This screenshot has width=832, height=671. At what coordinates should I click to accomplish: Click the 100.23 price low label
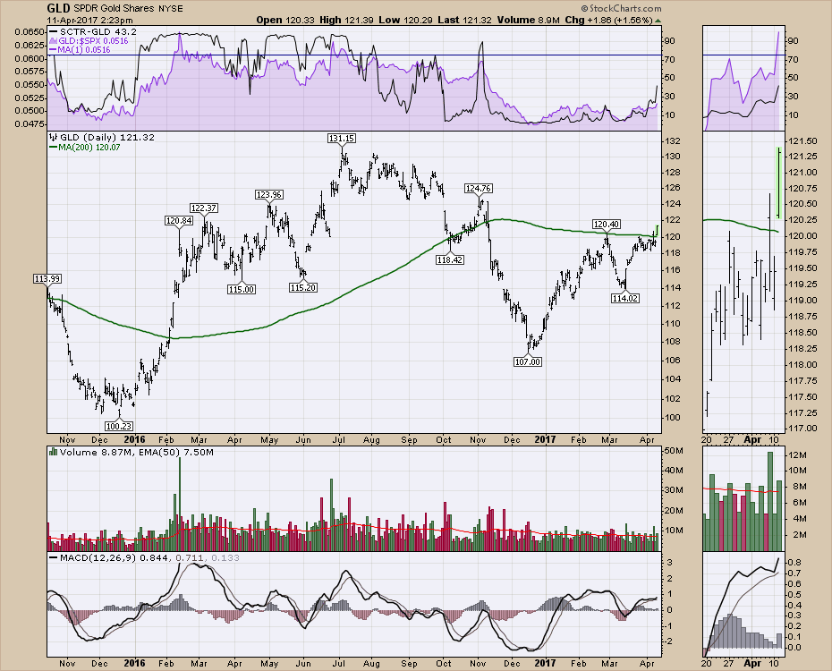tap(118, 426)
